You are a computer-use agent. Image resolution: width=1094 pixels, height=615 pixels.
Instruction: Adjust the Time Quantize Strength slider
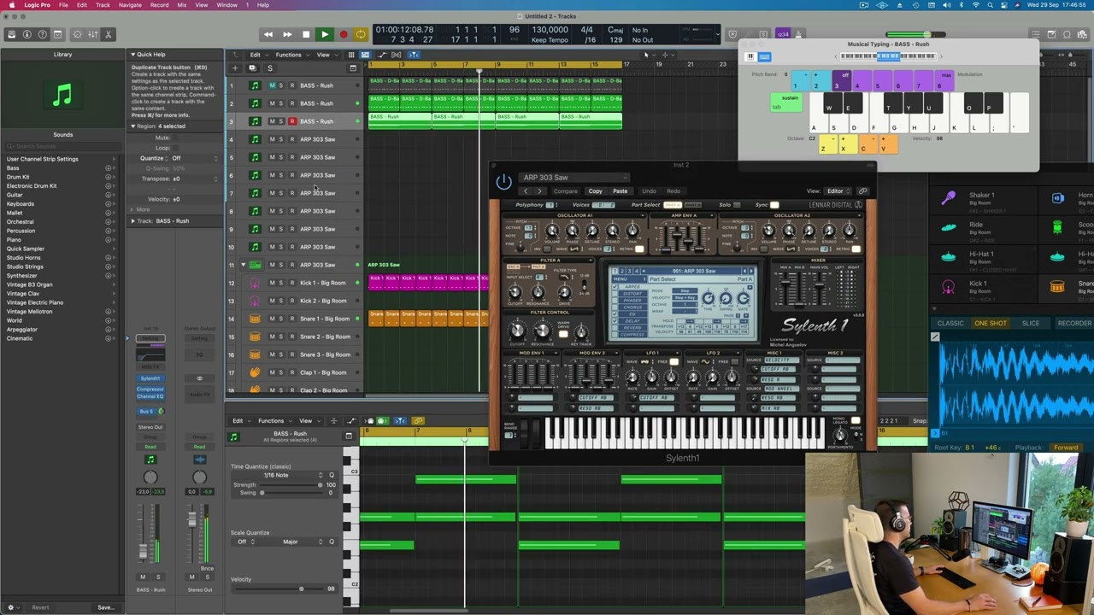[291, 485]
